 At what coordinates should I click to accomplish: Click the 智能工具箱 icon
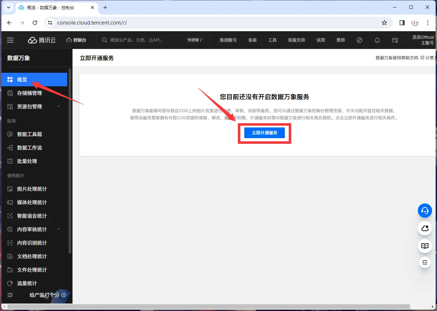[10, 134]
